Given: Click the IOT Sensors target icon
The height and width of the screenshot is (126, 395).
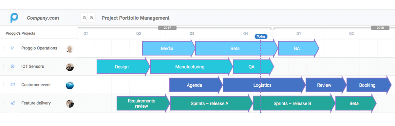Looking at the screenshot, I should pyautogui.click(x=12, y=66).
